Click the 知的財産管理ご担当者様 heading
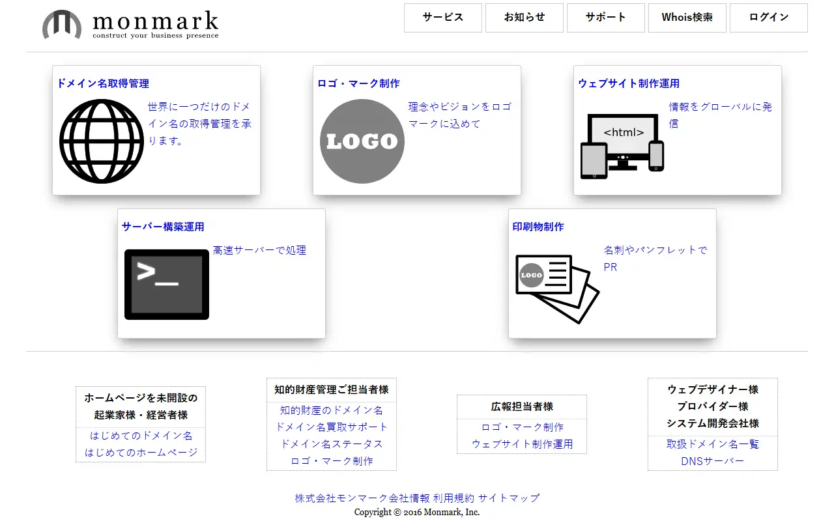This screenshot has height=521, width=834. coord(332,389)
